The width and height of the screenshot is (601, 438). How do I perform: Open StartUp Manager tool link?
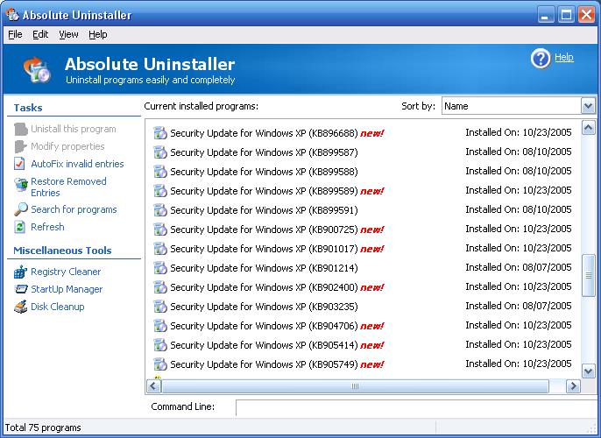[67, 289]
